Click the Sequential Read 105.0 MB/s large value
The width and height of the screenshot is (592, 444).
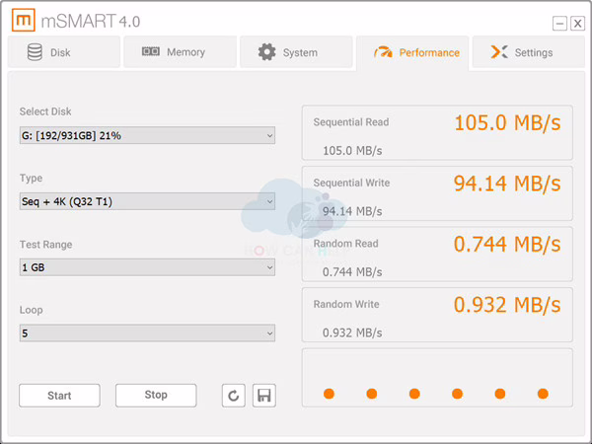[x=507, y=123]
